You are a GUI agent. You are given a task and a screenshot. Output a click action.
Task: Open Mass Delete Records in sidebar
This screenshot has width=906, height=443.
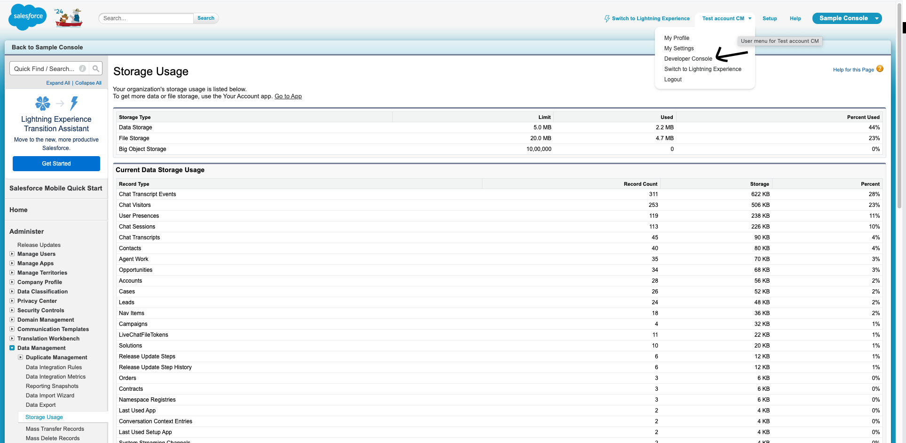point(53,438)
